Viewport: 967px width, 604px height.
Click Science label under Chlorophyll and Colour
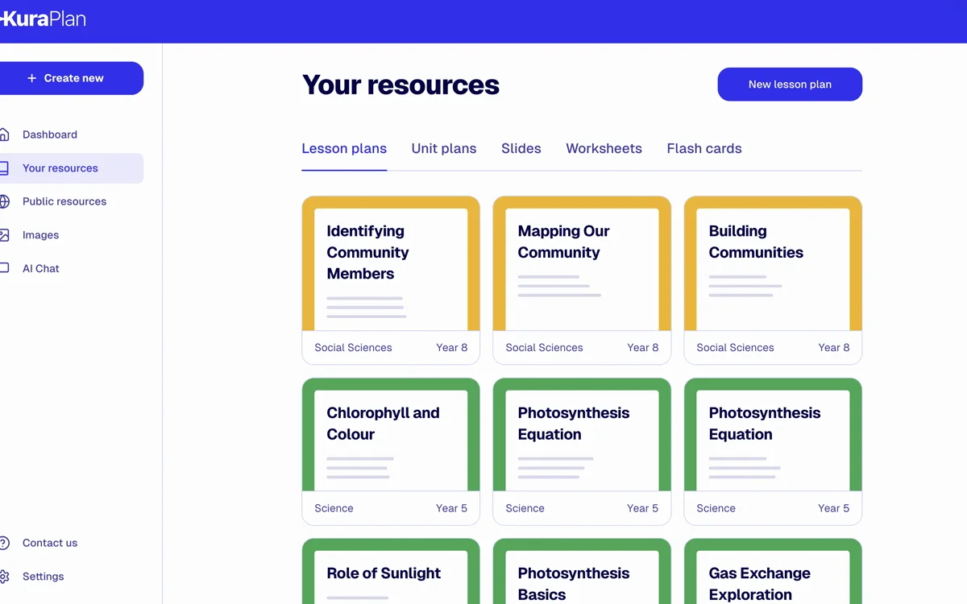(x=334, y=508)
